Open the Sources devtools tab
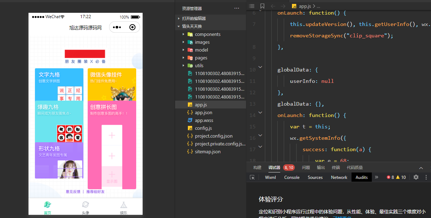 click(315, 177)
